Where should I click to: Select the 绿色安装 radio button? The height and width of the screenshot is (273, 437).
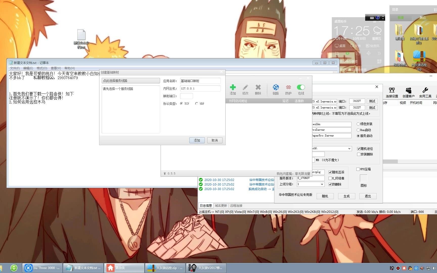click(x=358, y=124)
